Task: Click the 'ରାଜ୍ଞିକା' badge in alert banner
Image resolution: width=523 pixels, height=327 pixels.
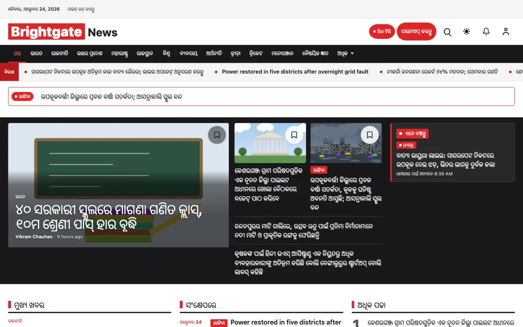Action: point(23,96)
